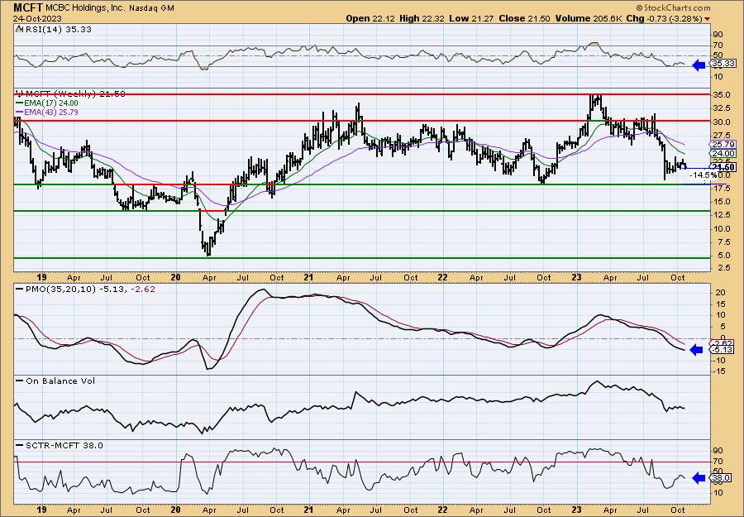This screenshot has height=517, width=744.
Task: Click the purple EMA(43) legend line marker
Action: pos(19,112)
